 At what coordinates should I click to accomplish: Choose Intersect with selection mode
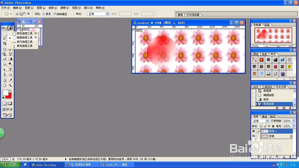(x=29, y=14)
